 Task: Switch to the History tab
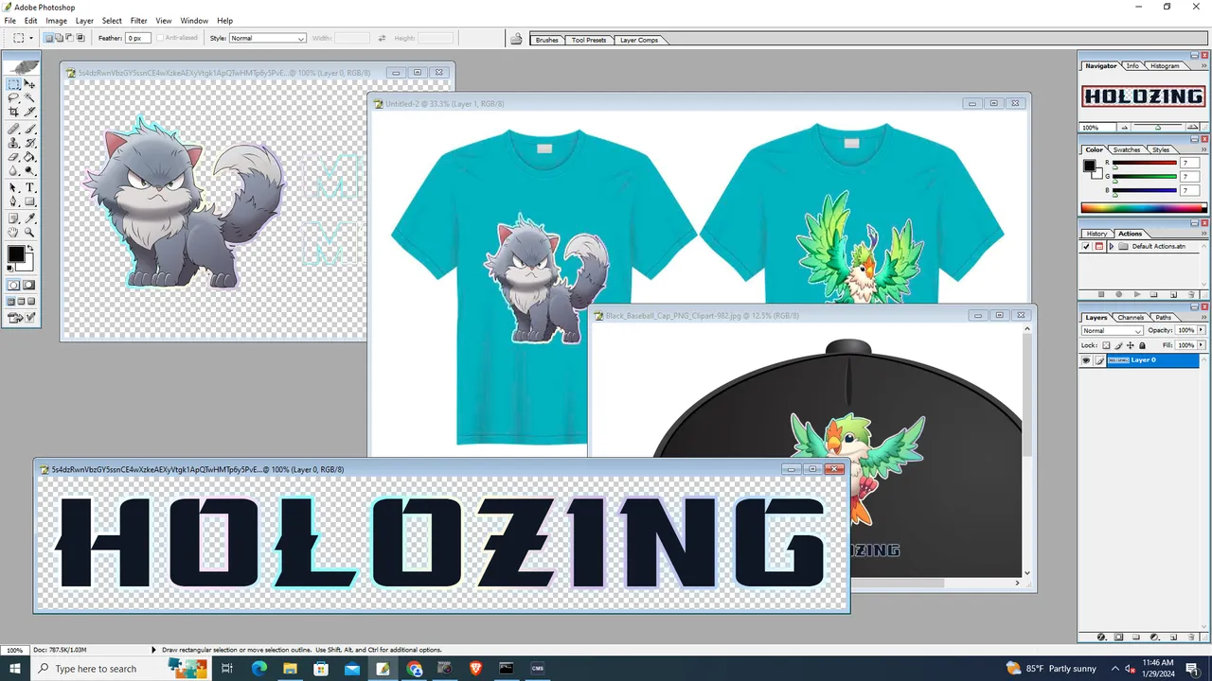[x=1096, y=233]
